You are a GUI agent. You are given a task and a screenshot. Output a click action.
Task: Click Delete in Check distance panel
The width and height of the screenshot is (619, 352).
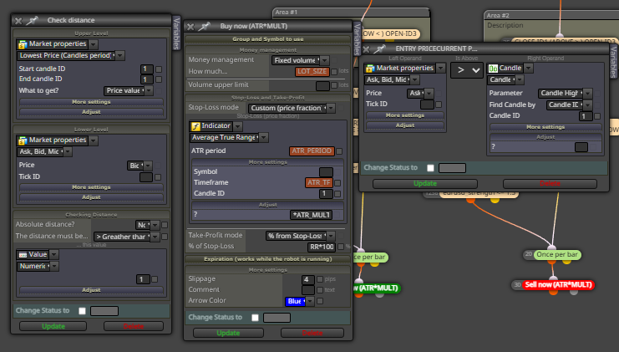click(x=134, y=326)
